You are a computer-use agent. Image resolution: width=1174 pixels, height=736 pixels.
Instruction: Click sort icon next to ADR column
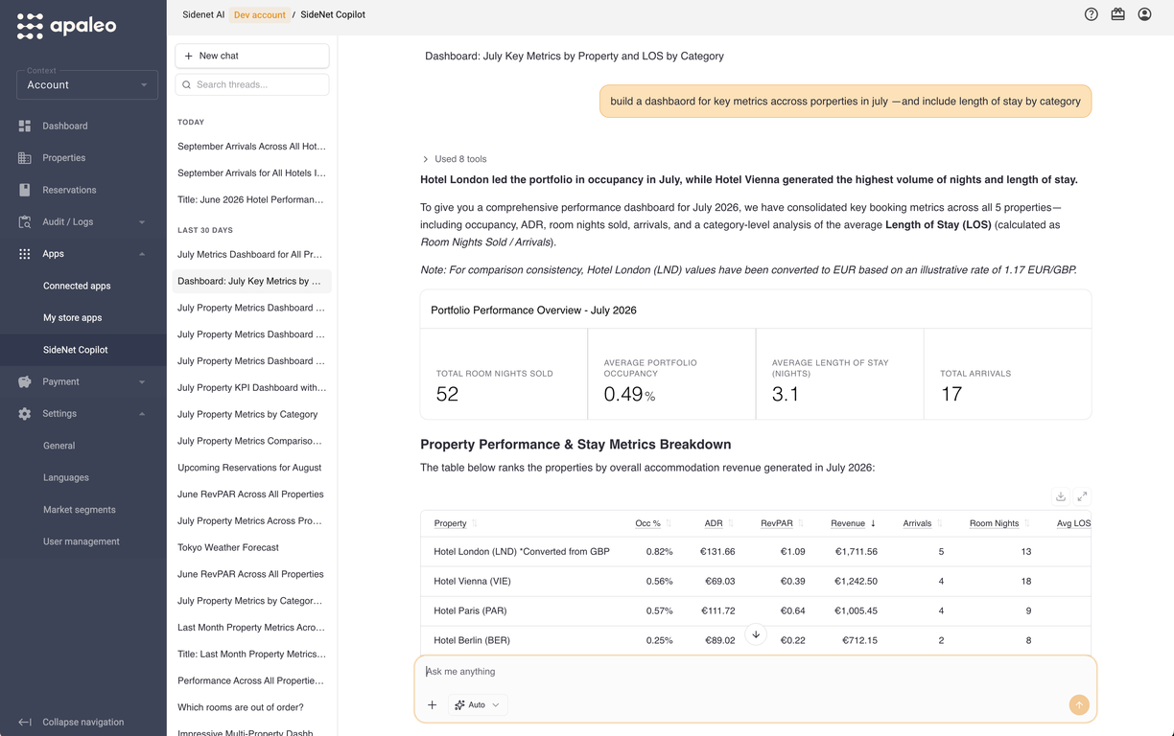pyautogui.click(x=731, y=523)
